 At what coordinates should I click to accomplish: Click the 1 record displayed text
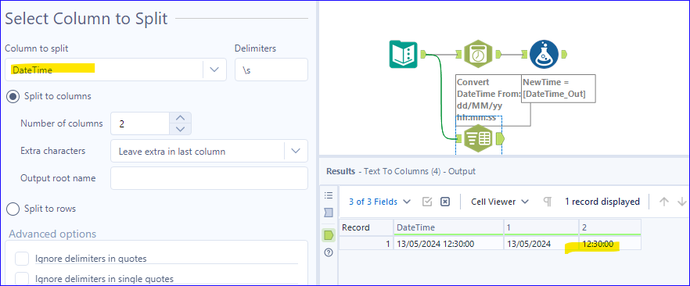pos(602,202)
